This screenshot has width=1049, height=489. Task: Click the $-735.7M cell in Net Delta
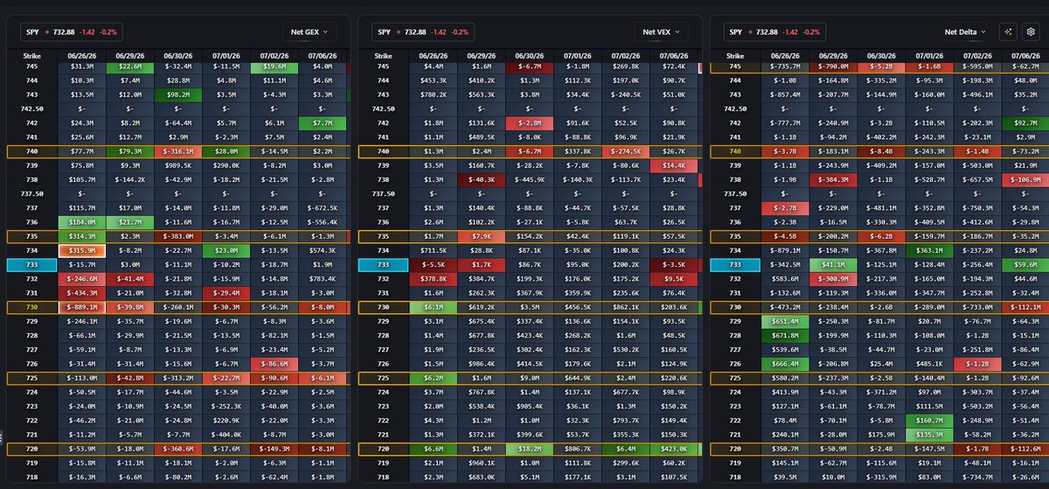[785, 66]
